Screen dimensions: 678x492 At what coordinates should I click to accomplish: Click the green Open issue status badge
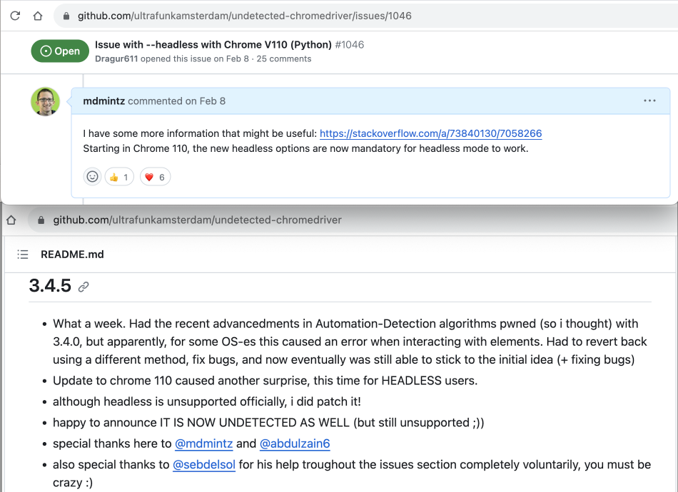(60, 51)
